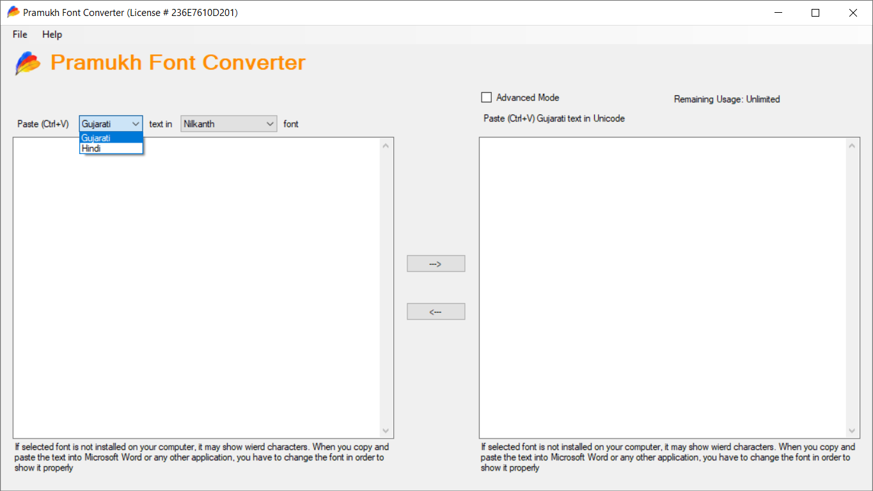Click the left text area scroll-down arrow
This screenshot has width=873, height=491.
(x=385, y=431)
